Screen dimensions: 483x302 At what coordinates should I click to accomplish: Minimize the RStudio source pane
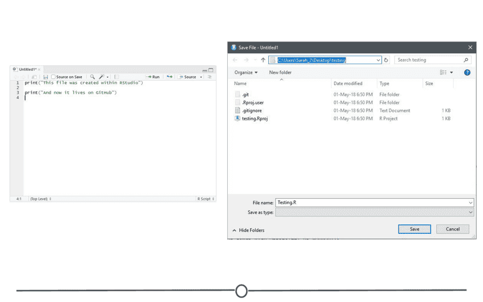(x=205, y=70)
